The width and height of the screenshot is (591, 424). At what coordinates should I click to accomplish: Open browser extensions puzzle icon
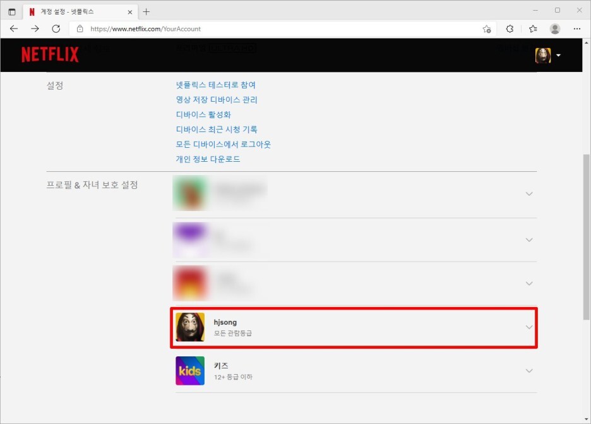510,28
